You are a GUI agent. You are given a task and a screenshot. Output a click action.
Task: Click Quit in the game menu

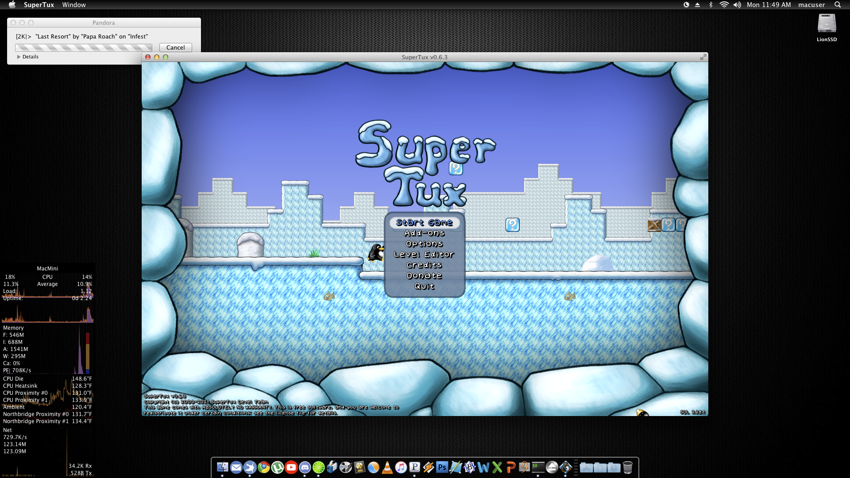(x=424, y=286)
